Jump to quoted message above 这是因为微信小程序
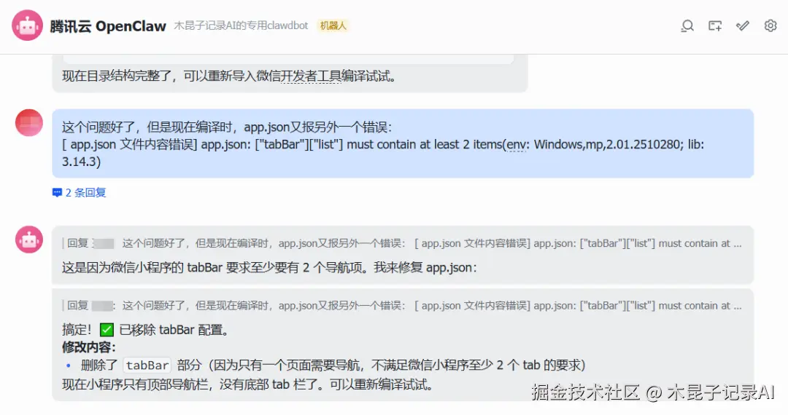 (x=402, y=244)
